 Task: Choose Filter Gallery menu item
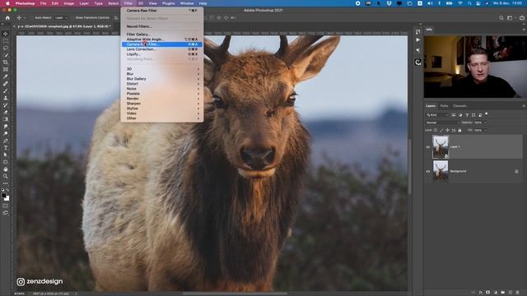tap(161, 35)
